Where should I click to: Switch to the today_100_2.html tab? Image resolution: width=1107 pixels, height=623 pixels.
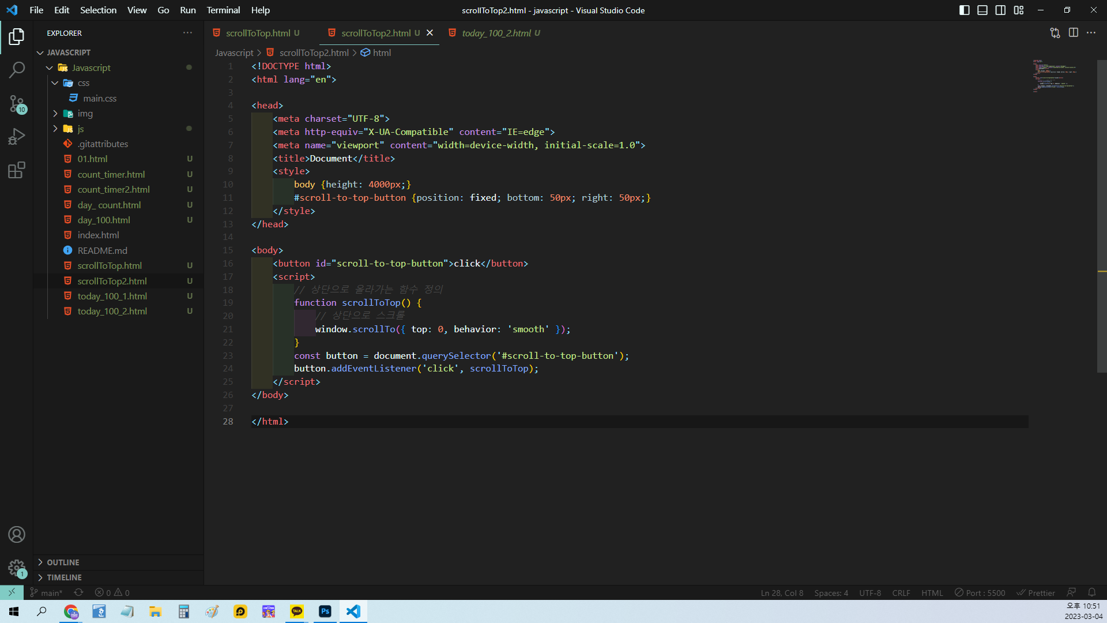tap(496, 33)
